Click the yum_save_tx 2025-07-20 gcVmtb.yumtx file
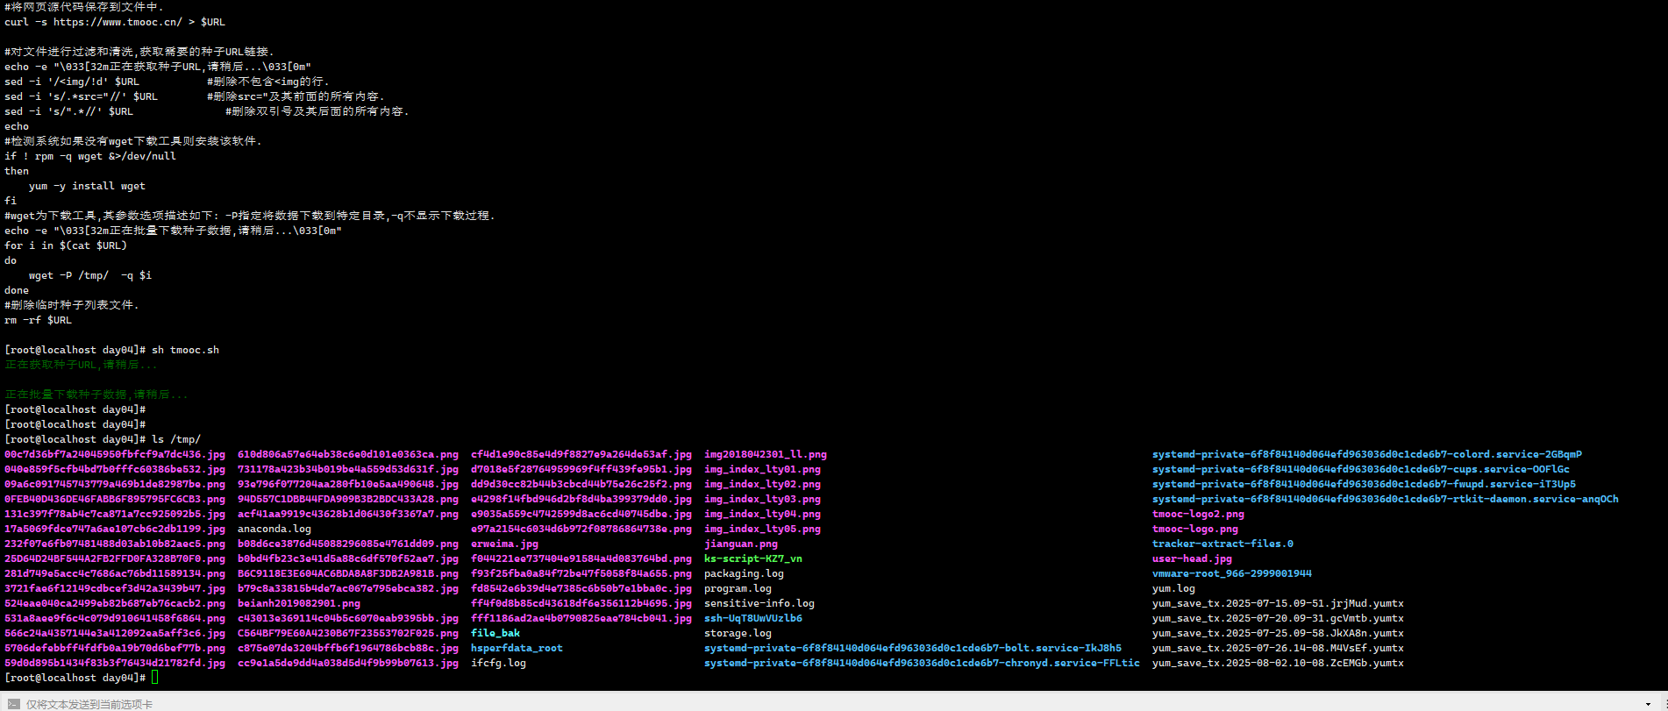The height and width of the screenshot is (711, 1668). coord(1278,618)
